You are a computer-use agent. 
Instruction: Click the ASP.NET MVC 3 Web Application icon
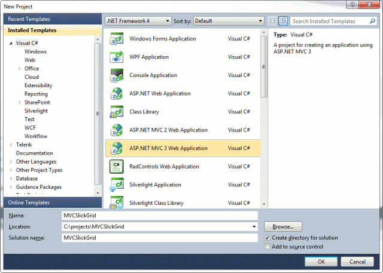[x=117, y=148]
